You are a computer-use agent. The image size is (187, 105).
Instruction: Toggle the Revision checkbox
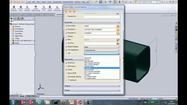(66, 36)
